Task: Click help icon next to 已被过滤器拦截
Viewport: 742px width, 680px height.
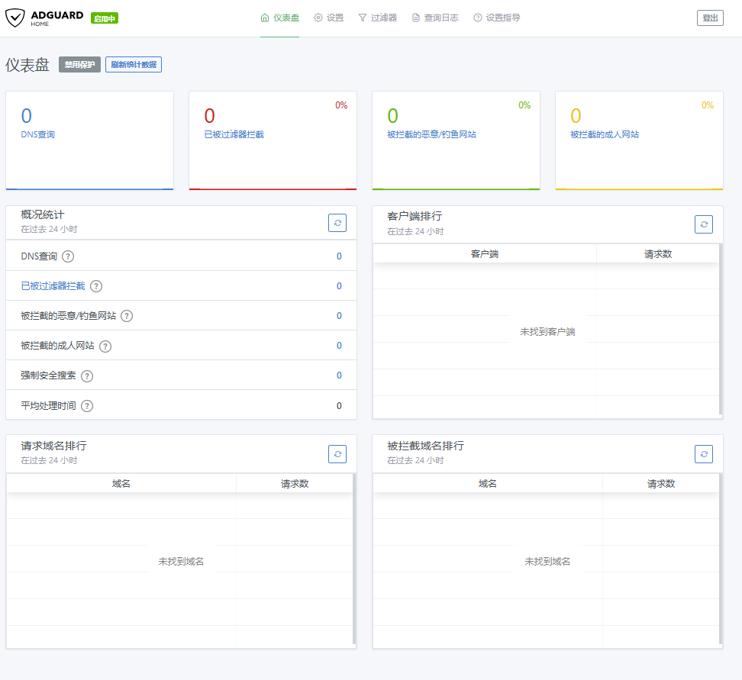Action: pyautogui.click(x=96, y=286)
